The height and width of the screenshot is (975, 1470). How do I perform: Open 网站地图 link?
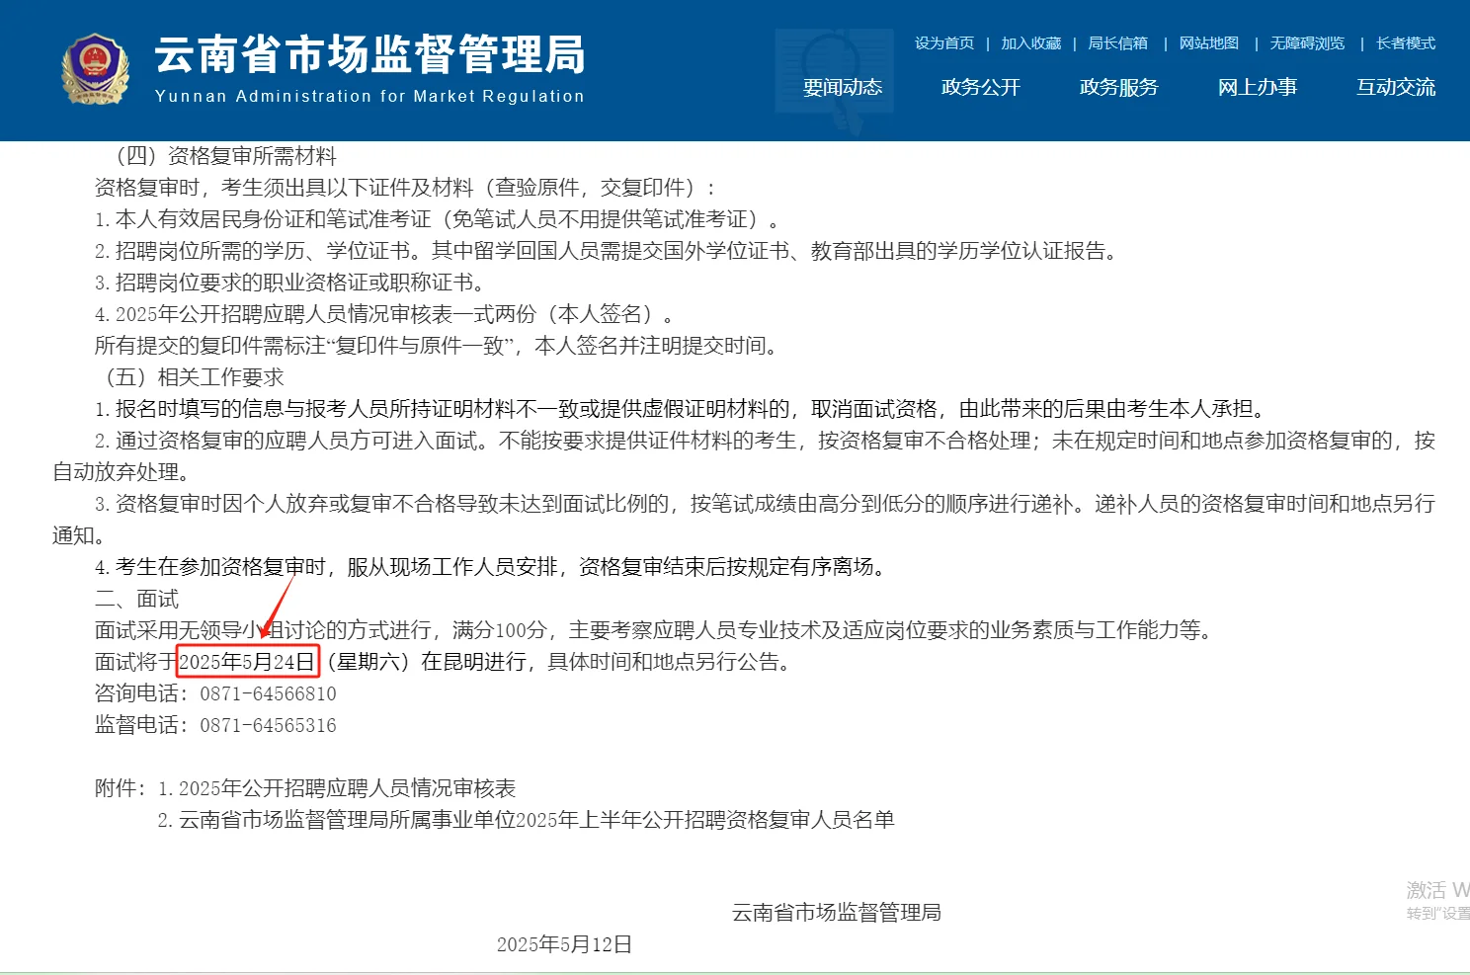[1208, 43]
